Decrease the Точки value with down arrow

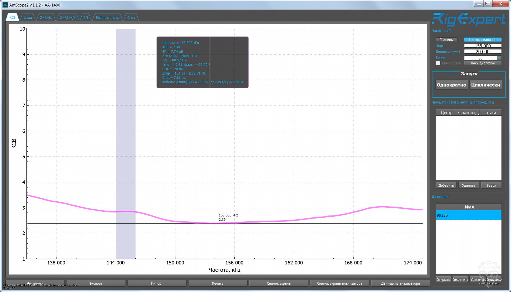pyautogui.click(x=499, y=59)
